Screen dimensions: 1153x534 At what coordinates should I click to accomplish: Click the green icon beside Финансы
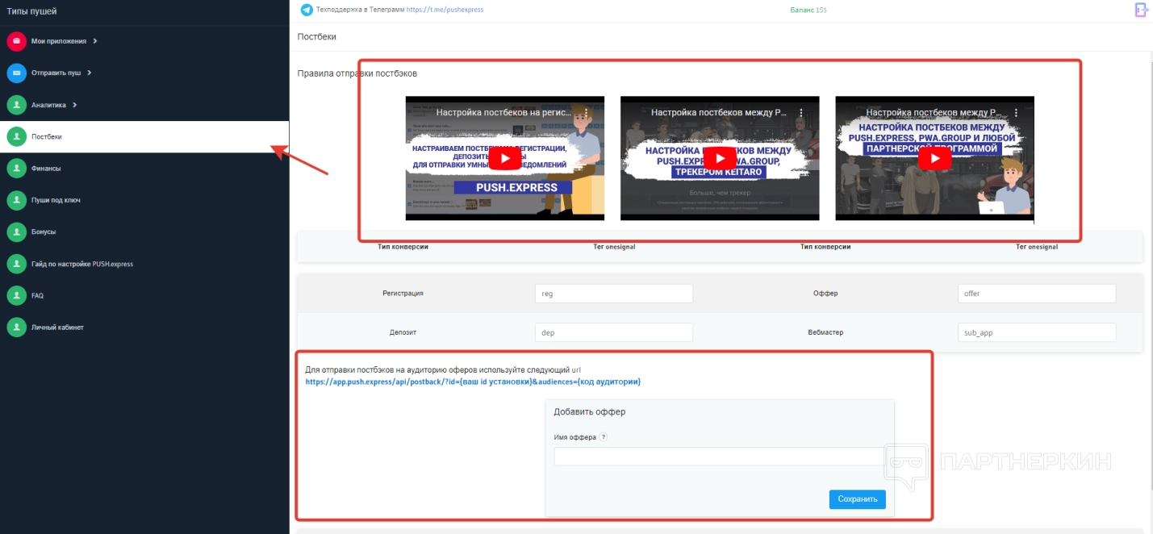click(x=16, y=169)
